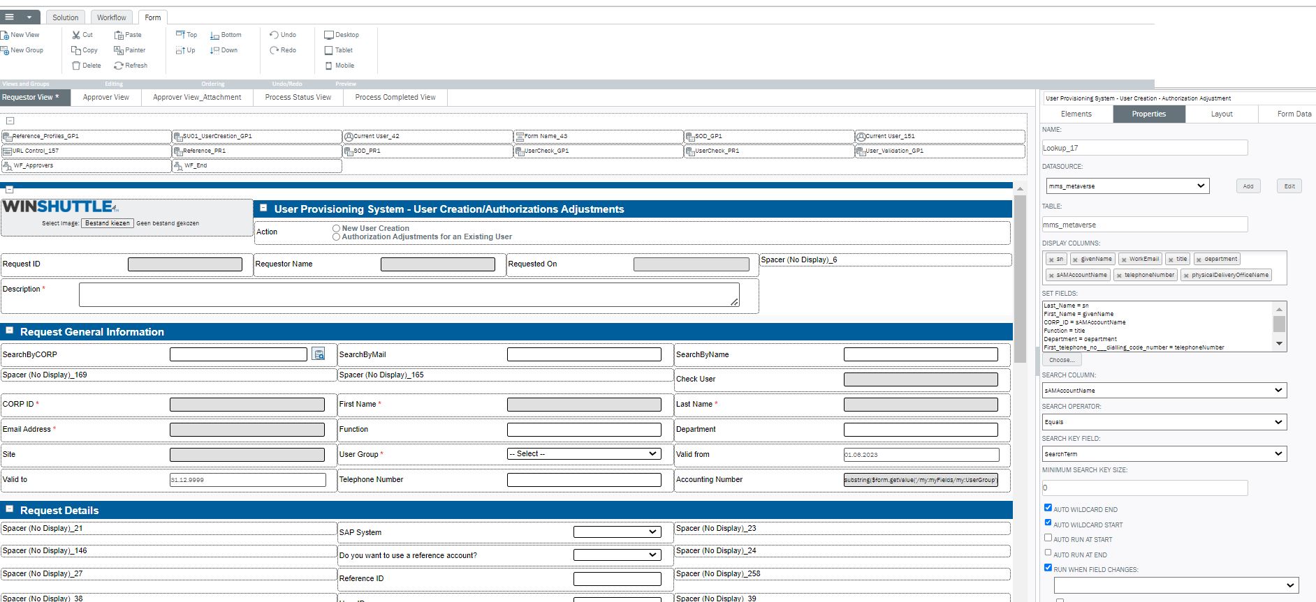Click the Choose... button under Set Fields
This screenshot has width=1316, height=602.
coord(1061,360)
